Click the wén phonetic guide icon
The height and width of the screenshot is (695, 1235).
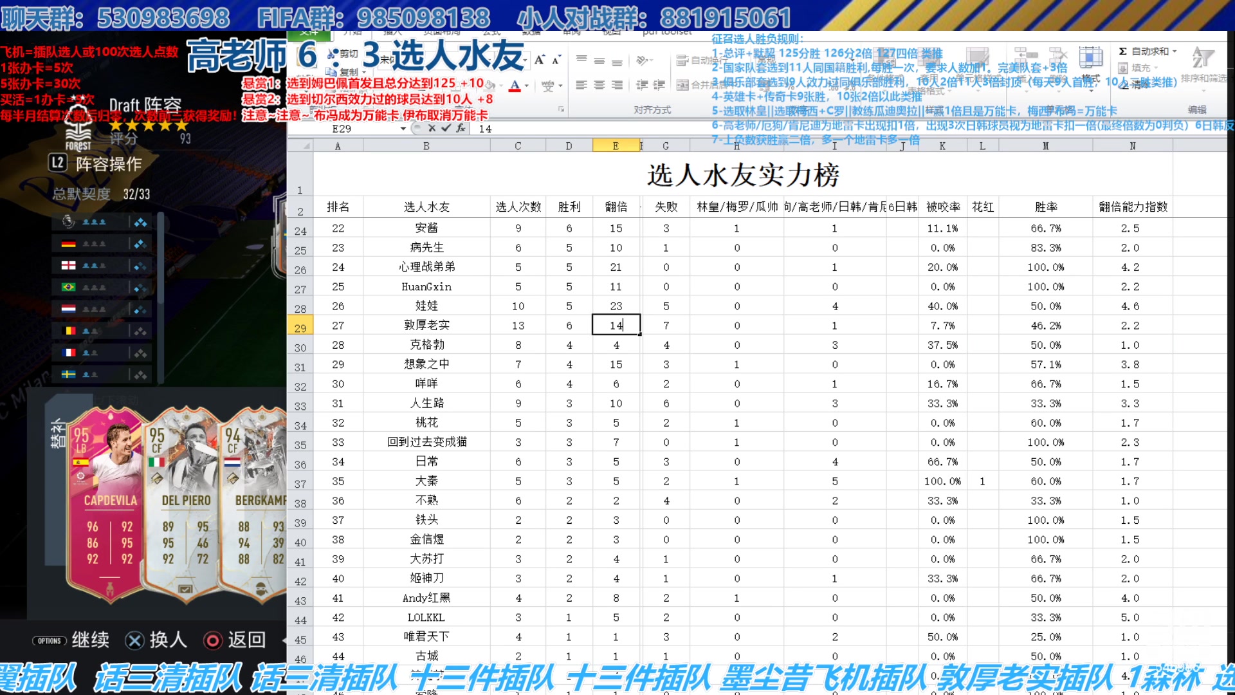click(547, 86)
